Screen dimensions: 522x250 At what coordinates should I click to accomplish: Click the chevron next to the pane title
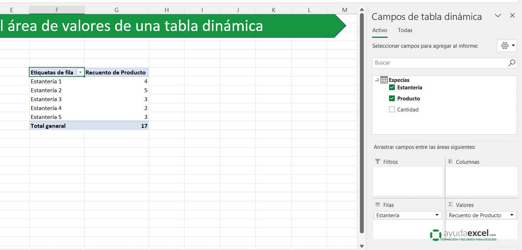coord(498,15)
